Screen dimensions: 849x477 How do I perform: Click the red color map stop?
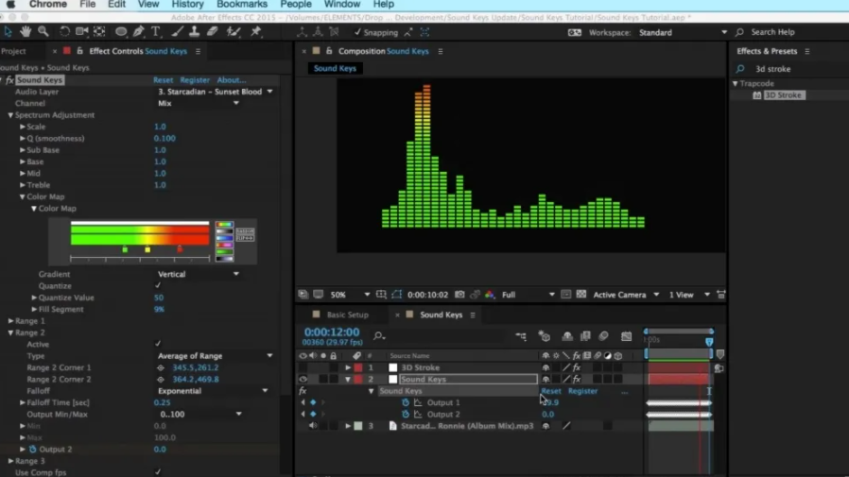tap(180, 249)
